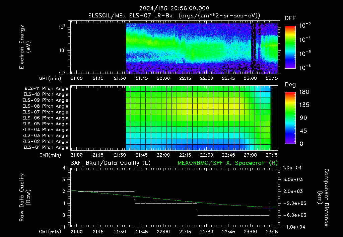Click 23:15 tick under the energy spectrogram
The image size is (343, 237).
272,78
